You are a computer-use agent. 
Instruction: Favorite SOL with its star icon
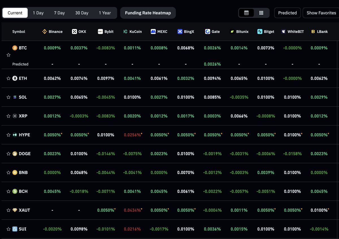[8, 97]
